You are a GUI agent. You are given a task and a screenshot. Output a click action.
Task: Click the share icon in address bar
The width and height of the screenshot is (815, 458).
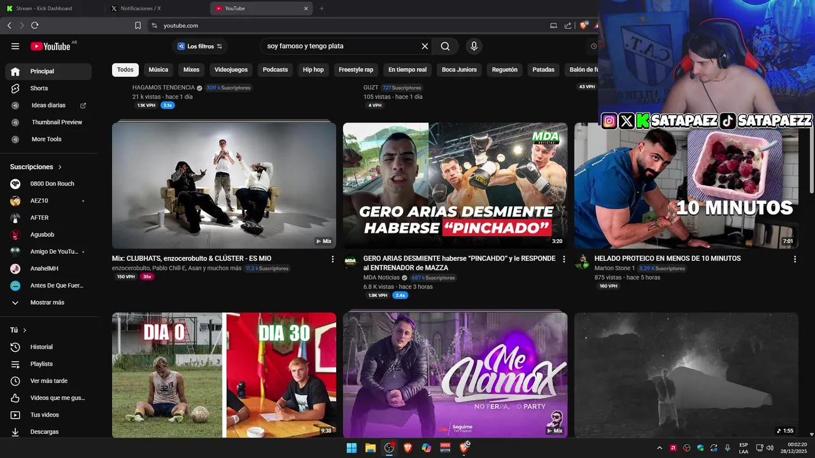568,25
